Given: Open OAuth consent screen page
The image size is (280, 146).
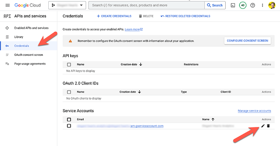Looking at the screenshot, I should [x=28, y=55].
